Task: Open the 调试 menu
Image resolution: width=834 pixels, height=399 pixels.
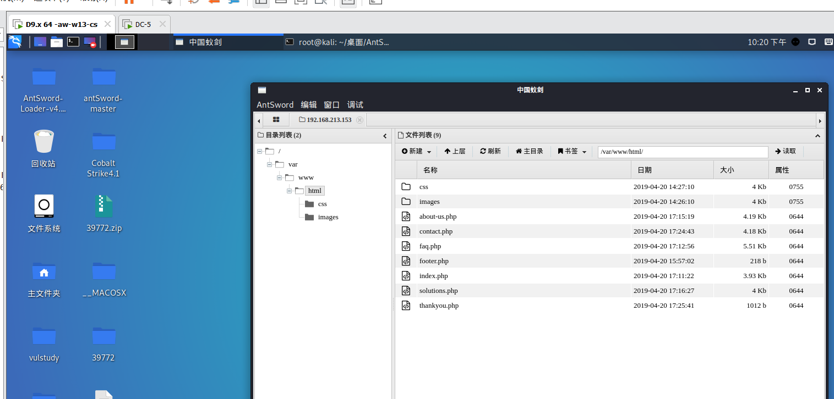Action: (x=355, y=104)
